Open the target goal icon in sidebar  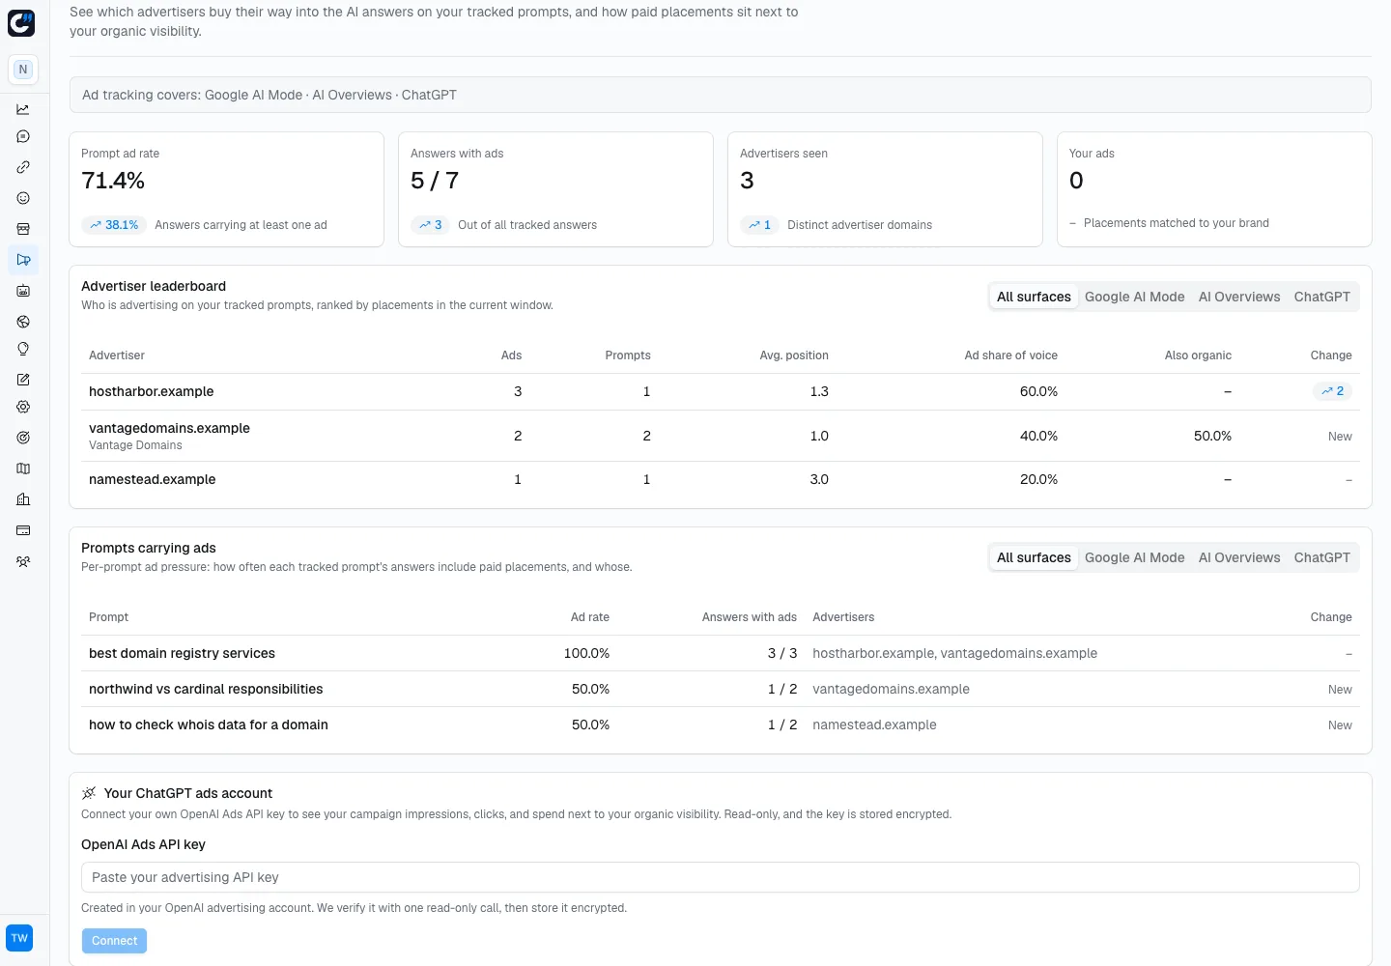point(23,438)
